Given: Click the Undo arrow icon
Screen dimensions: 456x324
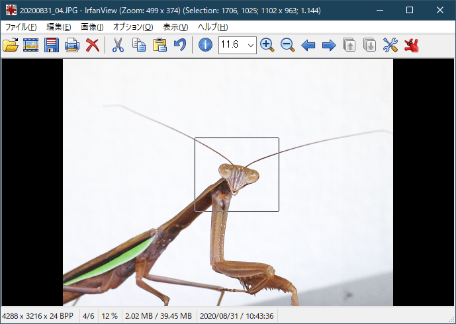Looking at the screenshot, I should pyautogui.click(x=179, y=45).
